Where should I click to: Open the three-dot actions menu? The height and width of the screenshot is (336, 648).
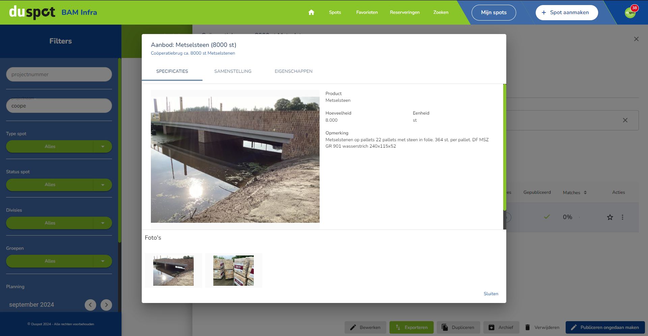coord(622,217)
